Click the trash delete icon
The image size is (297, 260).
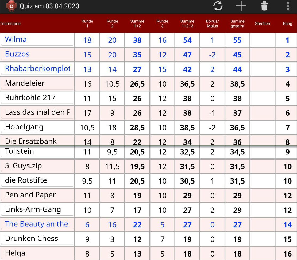pyautogui.click(x=264, y=6)
